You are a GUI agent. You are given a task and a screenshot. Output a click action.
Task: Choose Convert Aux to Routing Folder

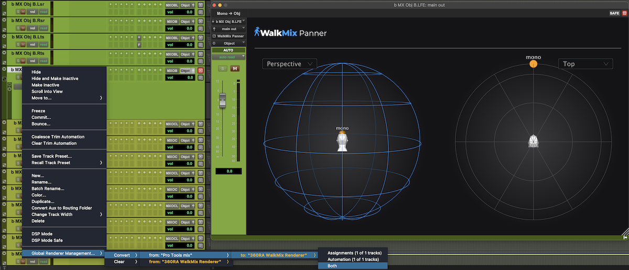[61, 208]
